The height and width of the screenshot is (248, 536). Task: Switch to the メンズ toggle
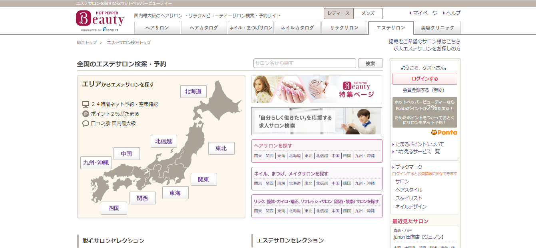[368, 14]
